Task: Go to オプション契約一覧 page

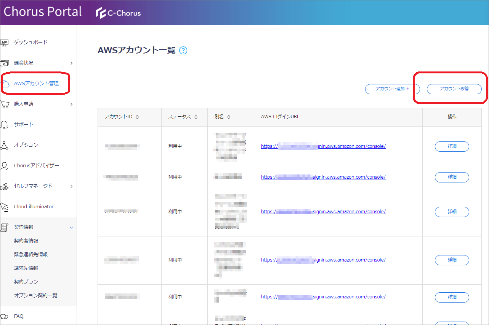Action: coord(35,296)
